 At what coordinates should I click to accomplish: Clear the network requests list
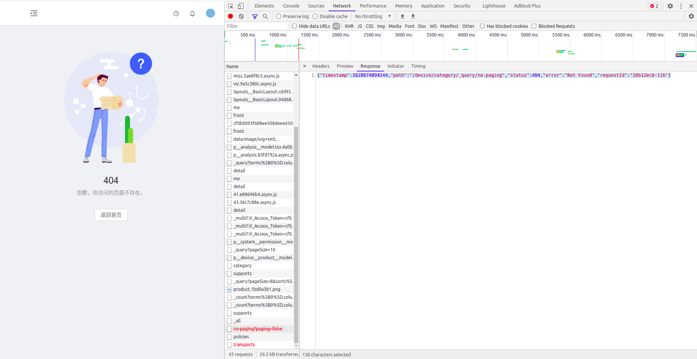[241, 16]
